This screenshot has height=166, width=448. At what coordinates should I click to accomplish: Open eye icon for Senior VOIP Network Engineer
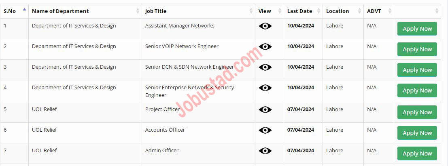[x=265, y=46]
